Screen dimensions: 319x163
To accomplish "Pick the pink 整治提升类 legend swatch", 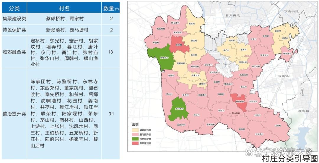I will 135,134.
